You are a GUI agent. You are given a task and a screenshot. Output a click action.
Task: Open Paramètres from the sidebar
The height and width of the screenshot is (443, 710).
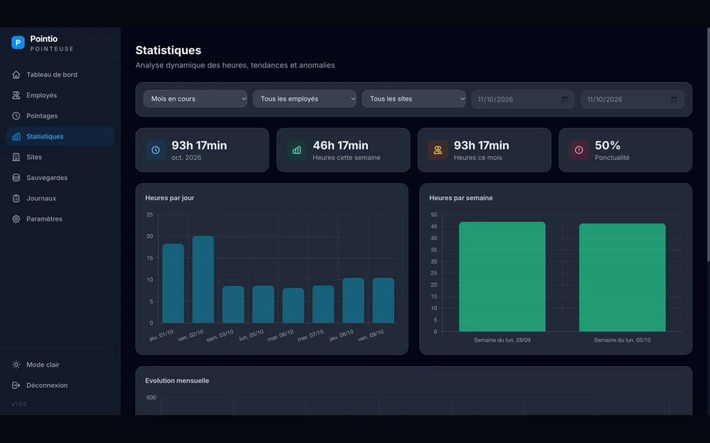coord(60,219)
